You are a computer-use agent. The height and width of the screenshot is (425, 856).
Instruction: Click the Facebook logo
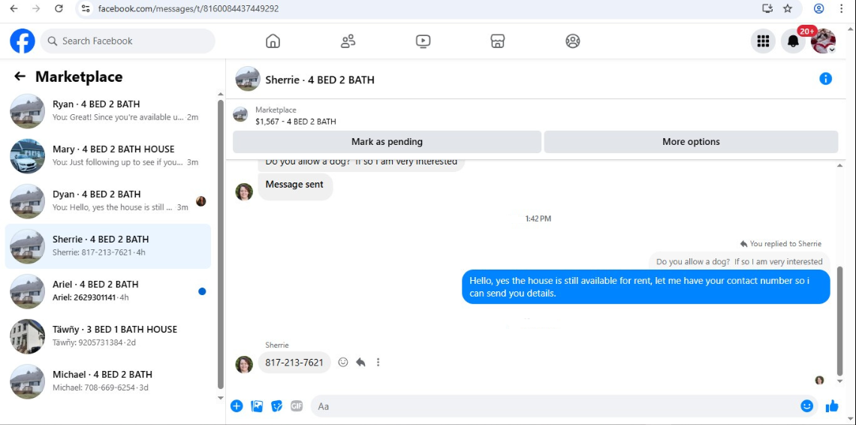tap(23, 41)
